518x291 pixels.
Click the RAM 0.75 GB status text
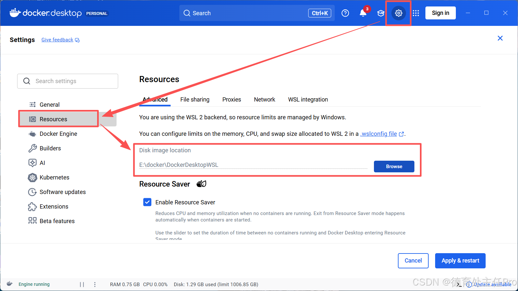tap(125, 285)
